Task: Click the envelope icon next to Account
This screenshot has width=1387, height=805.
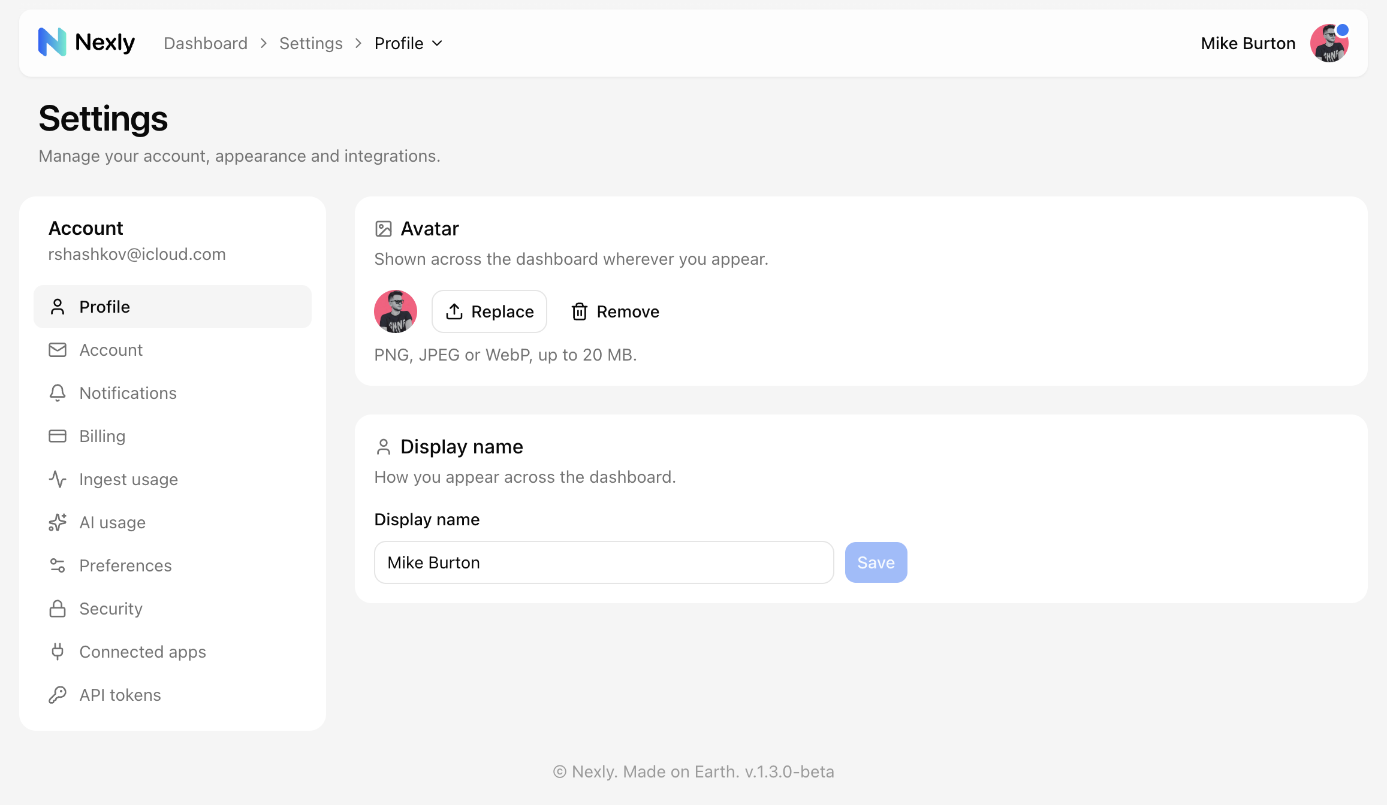Action: [x=58, y=350]
